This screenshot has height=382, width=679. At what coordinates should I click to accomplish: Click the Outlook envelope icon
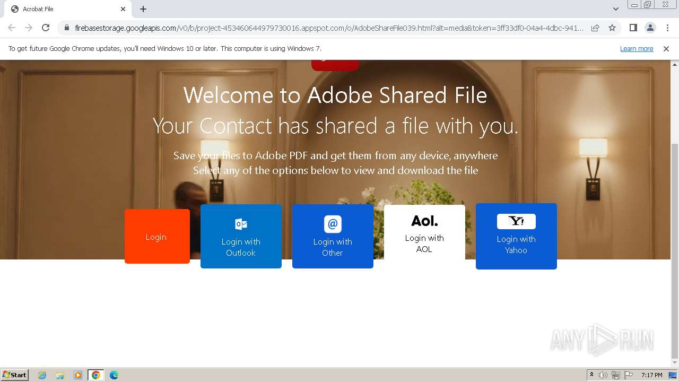tap(241, 224)
